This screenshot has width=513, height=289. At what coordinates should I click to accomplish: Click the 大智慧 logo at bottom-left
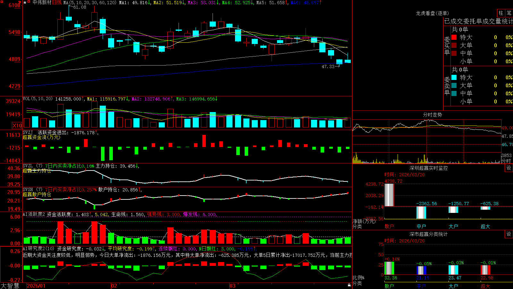[10, 286]
